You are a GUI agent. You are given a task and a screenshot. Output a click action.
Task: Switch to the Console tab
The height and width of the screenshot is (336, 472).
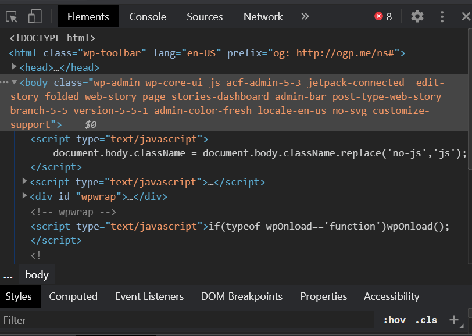coord(148,16)
